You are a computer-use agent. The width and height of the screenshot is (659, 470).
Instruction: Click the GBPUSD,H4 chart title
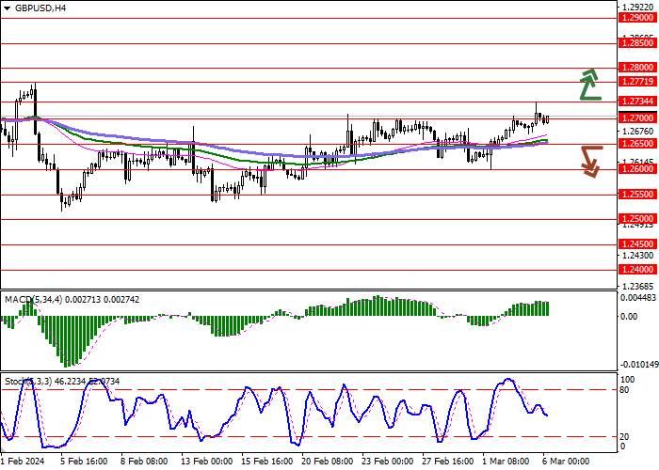tap(40, 8)
